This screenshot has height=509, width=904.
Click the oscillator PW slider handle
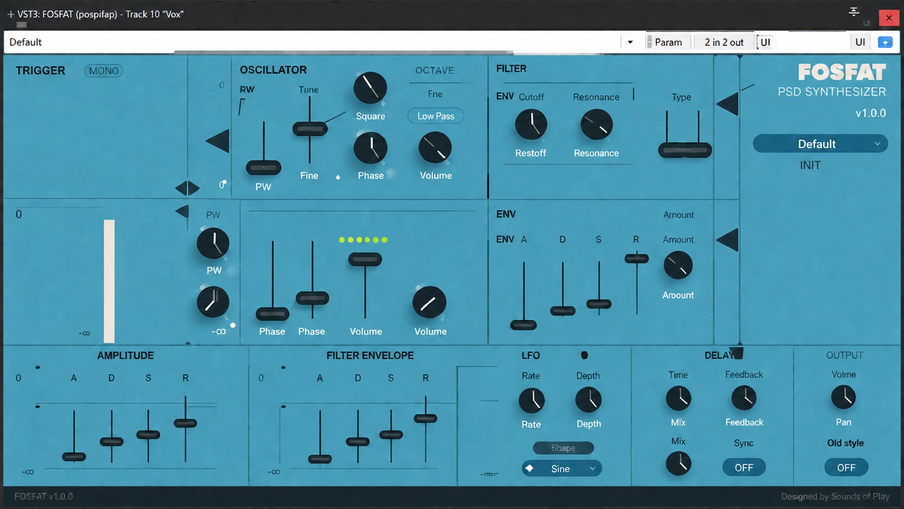point(263,168)
